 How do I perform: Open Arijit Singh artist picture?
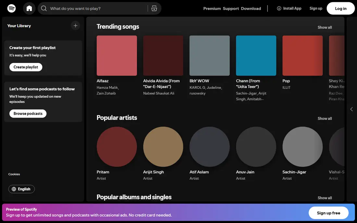(x=163, y=147)
